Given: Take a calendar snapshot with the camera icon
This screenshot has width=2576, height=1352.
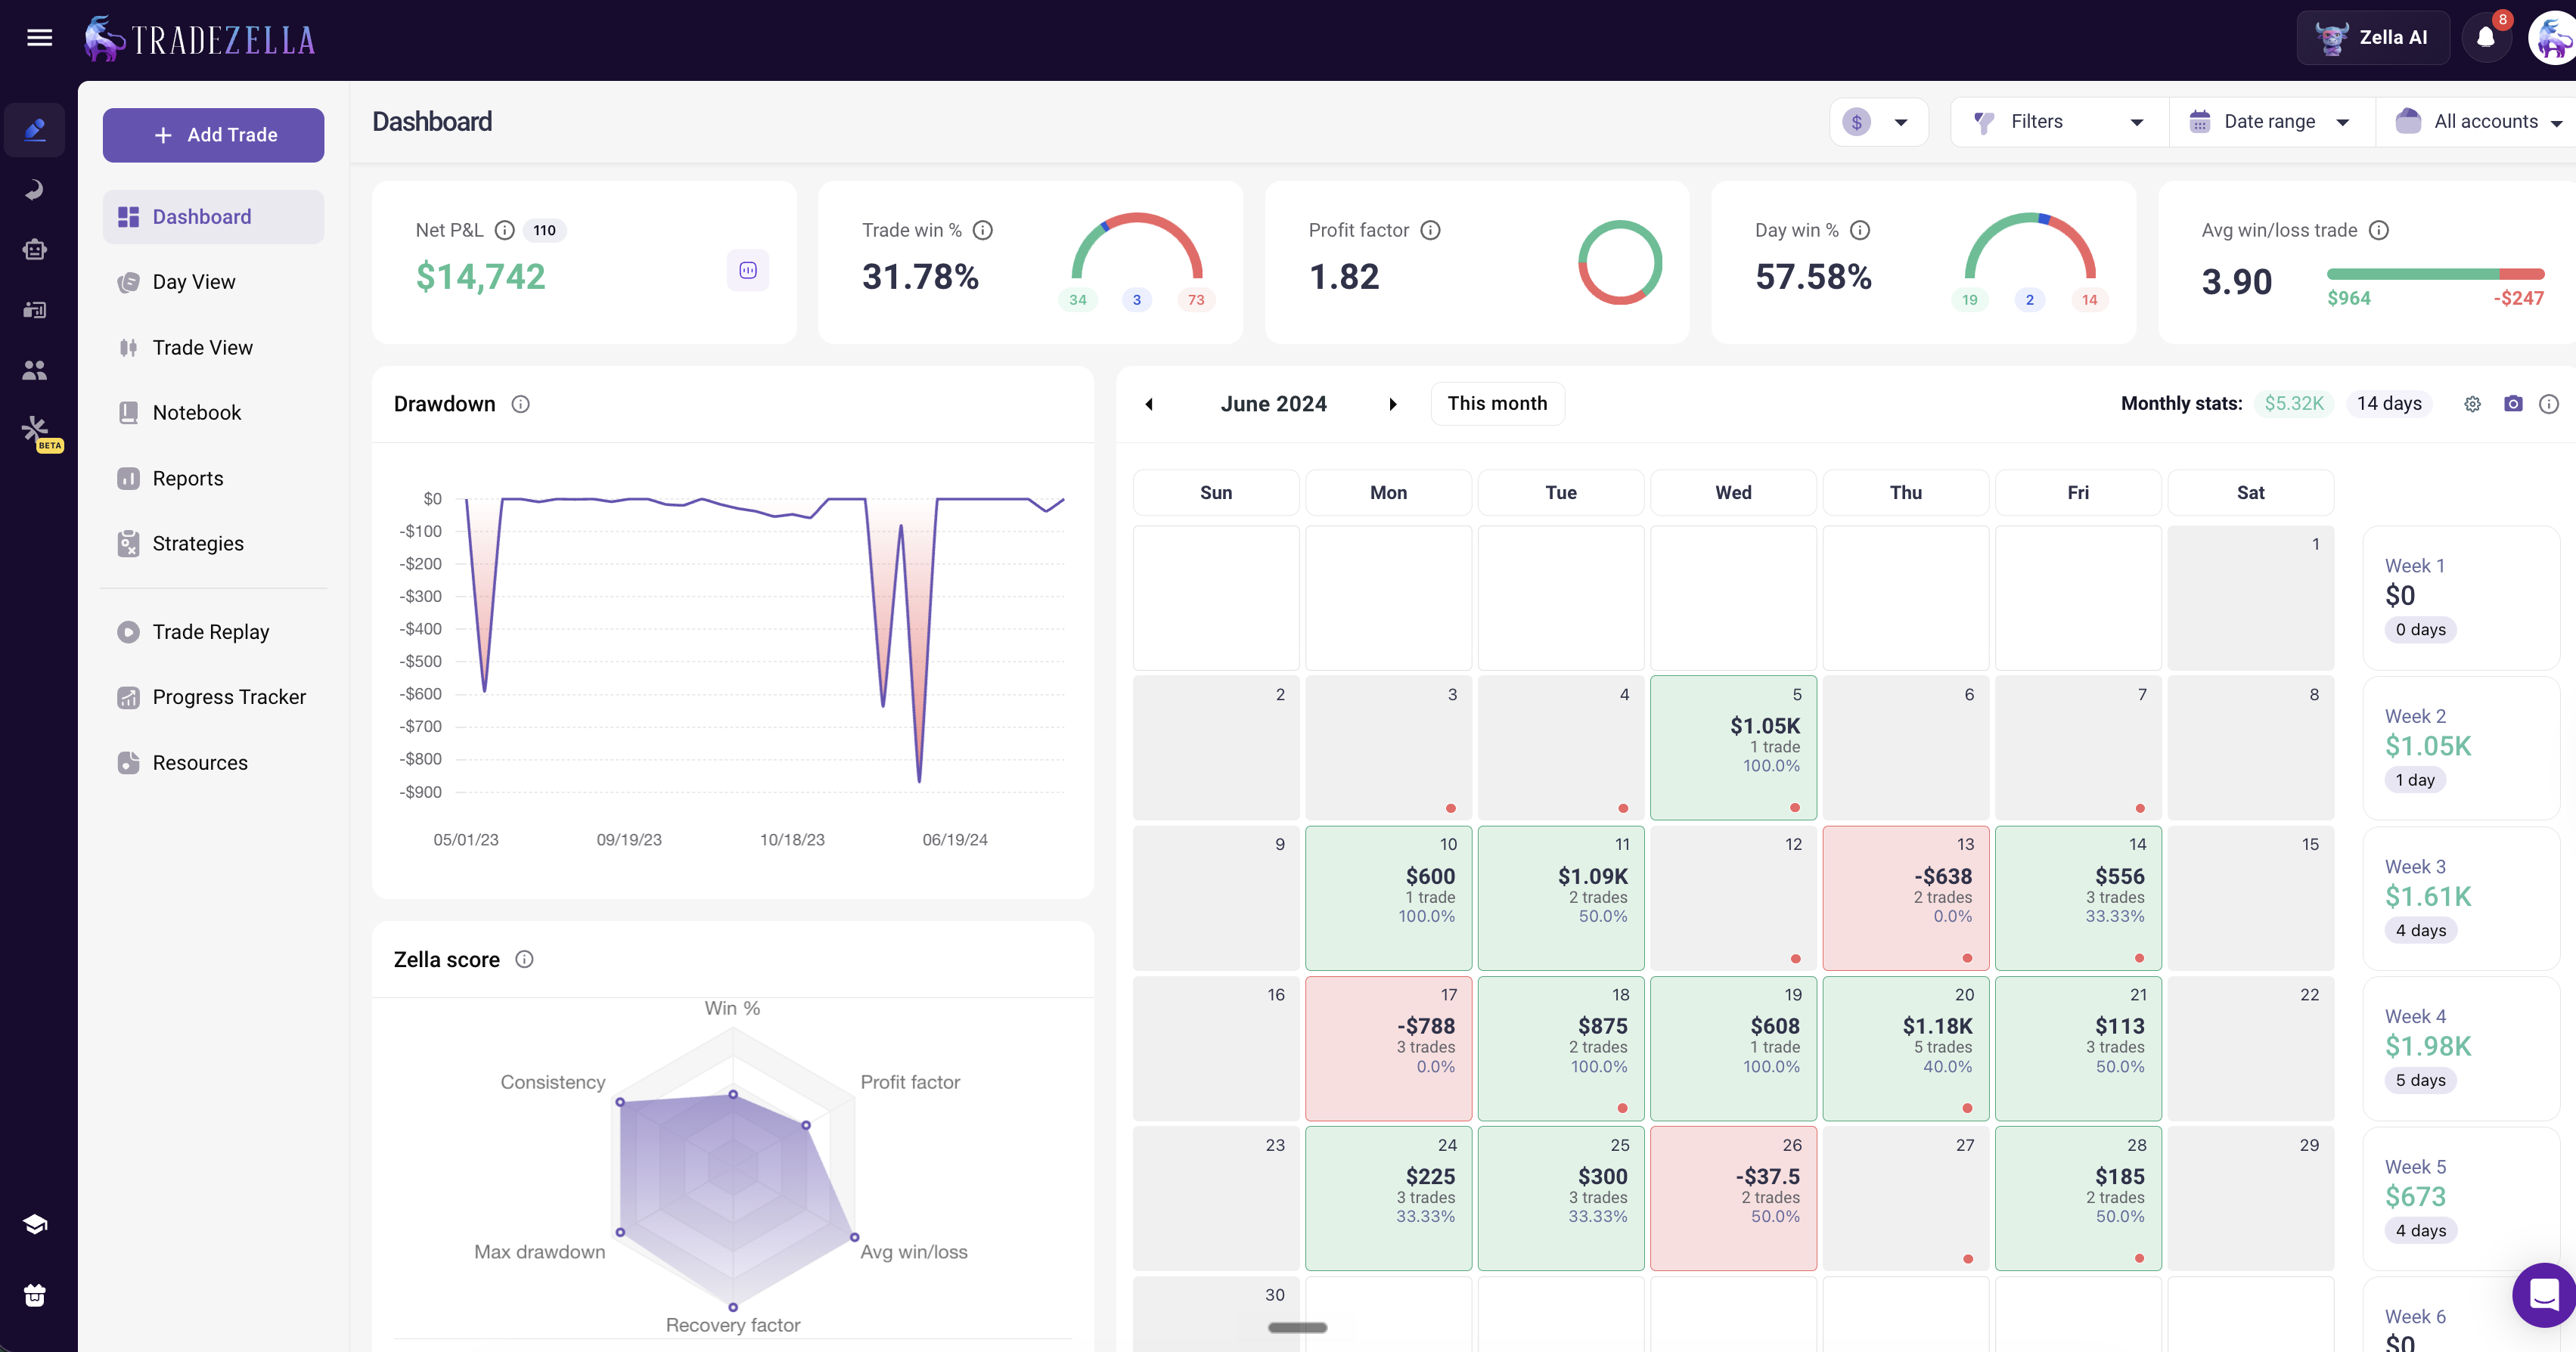Looking at the screenshot, I should [2513, 403].
